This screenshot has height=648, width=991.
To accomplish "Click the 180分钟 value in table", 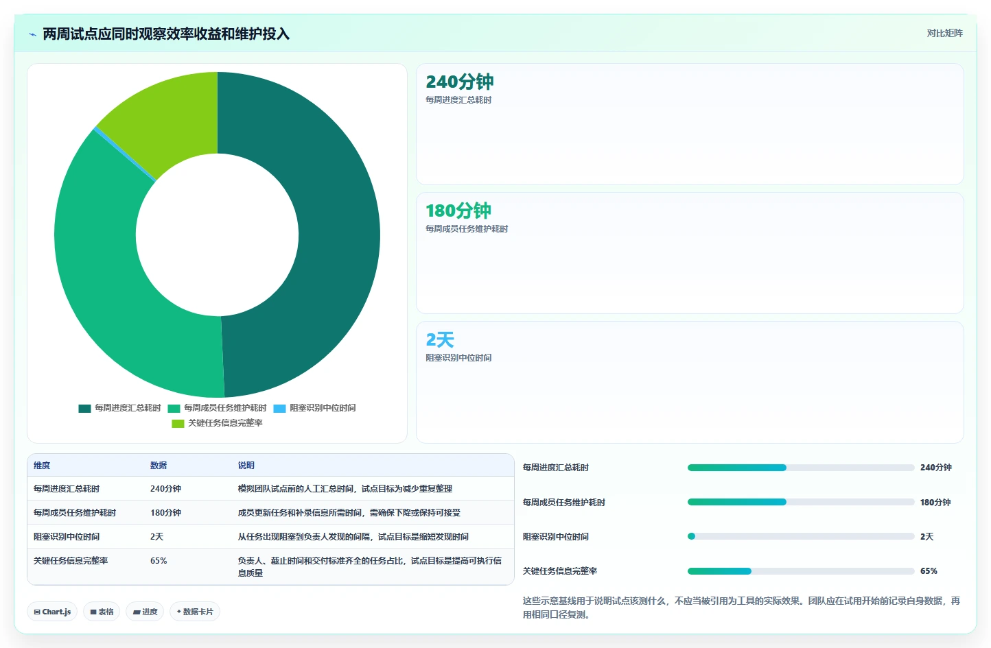I will click(x=165, y=513).
